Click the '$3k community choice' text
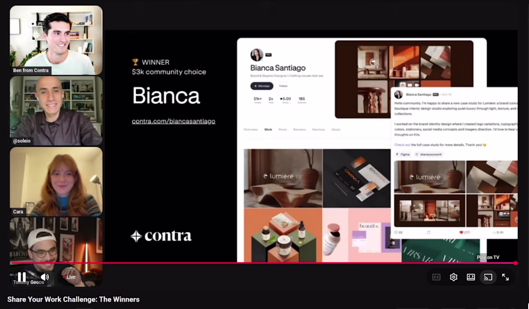Screen dimensions: 529x309 169,72
